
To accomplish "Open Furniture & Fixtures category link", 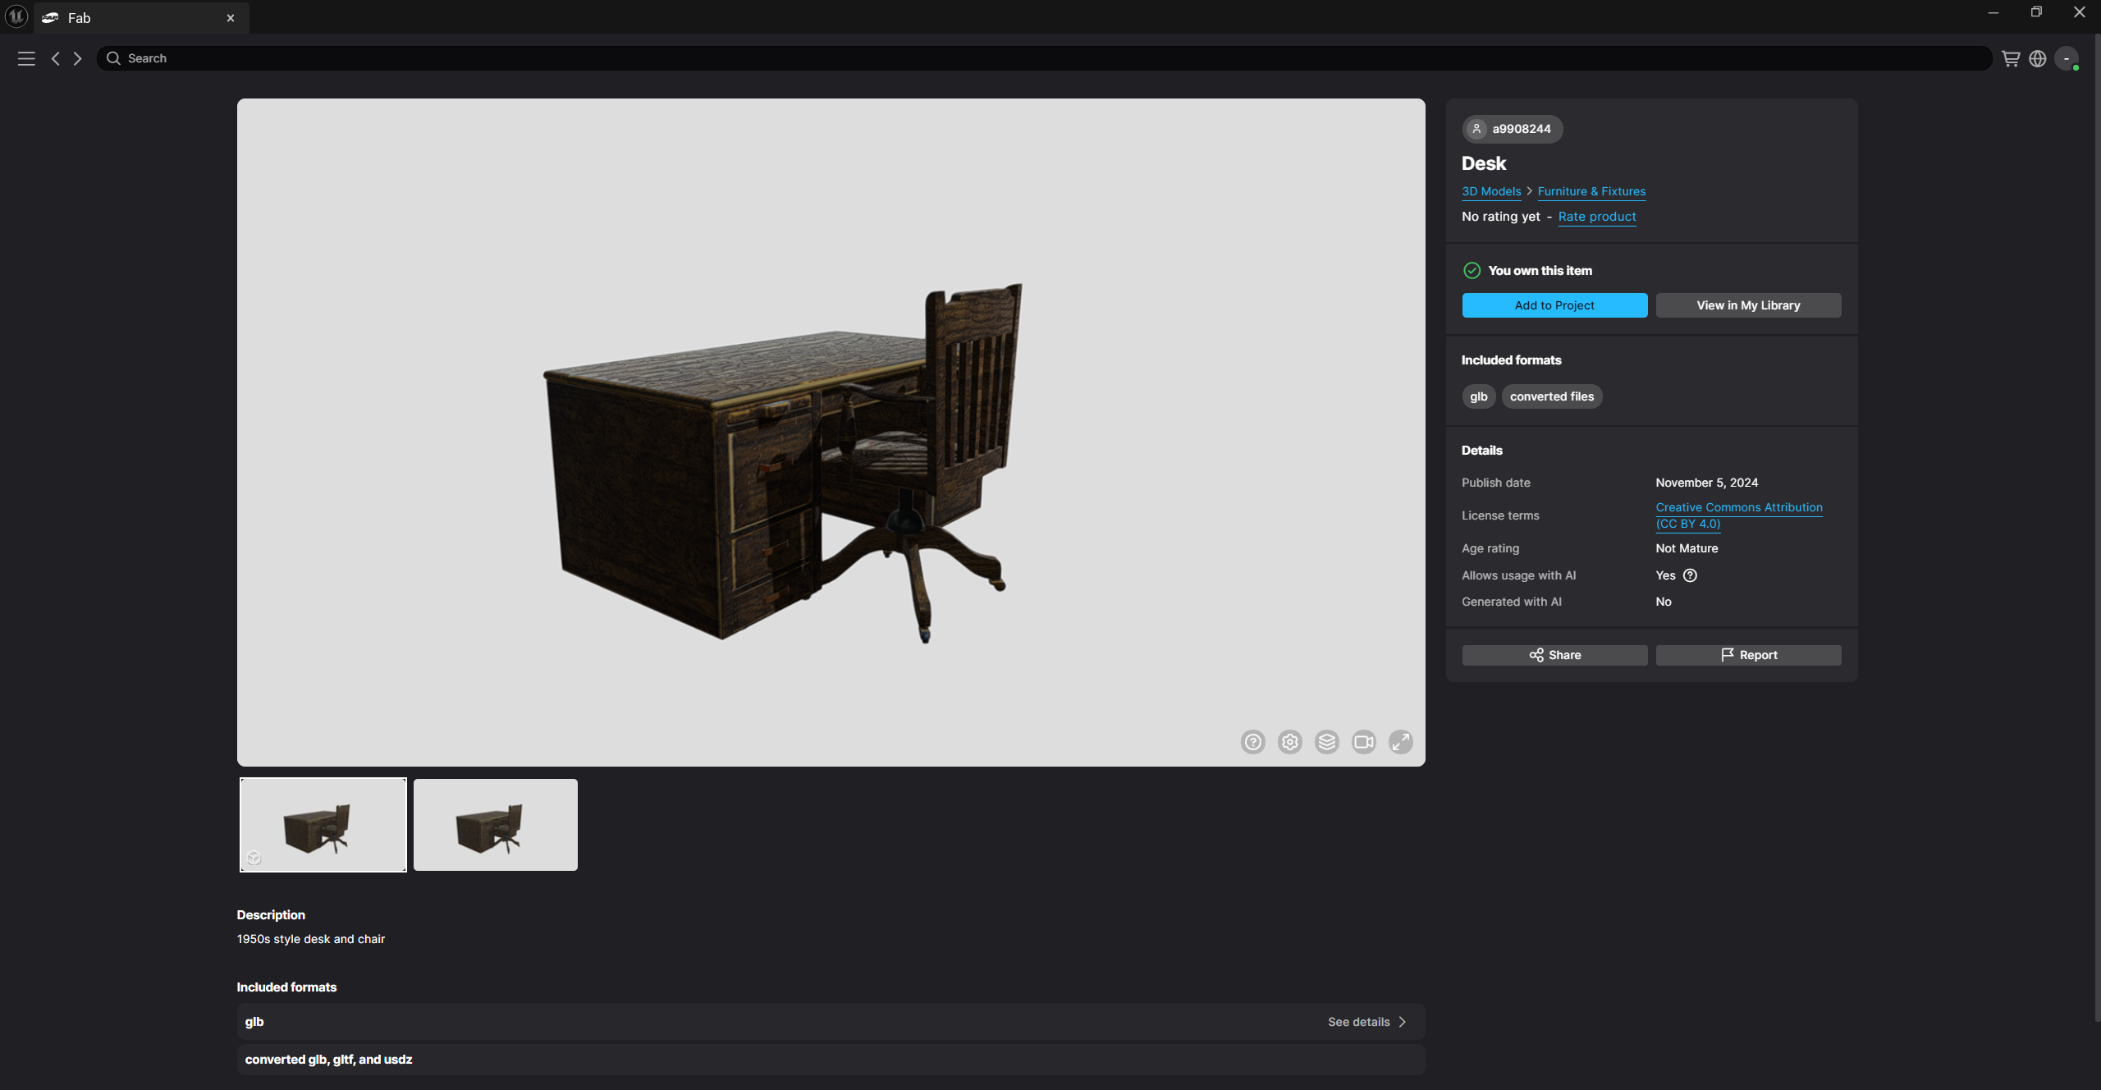I will tap(1591, 191).
